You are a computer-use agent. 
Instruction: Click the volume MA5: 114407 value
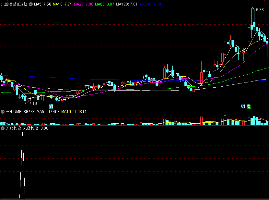point(48,112)
